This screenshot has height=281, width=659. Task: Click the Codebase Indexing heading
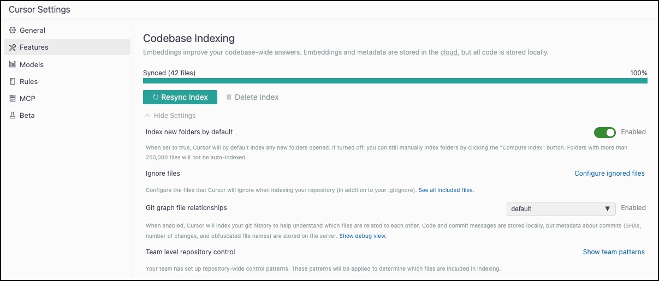click(x=189, y=38)
